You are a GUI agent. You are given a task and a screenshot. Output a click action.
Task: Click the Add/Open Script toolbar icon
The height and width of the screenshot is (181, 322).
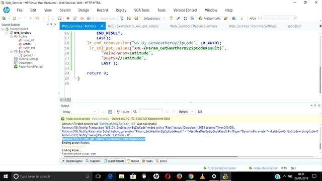pos(14,19)
